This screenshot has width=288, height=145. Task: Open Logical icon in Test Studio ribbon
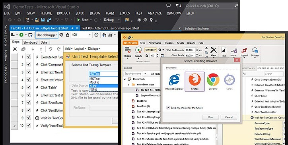click(244, 50)
